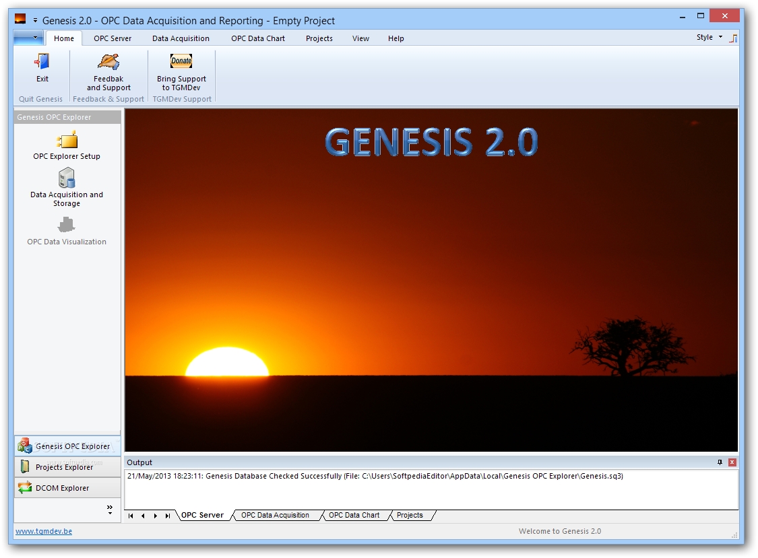This screenshot has height=558, width=758.
Task: Go to last output tab arrow
Action: (168, 516)
